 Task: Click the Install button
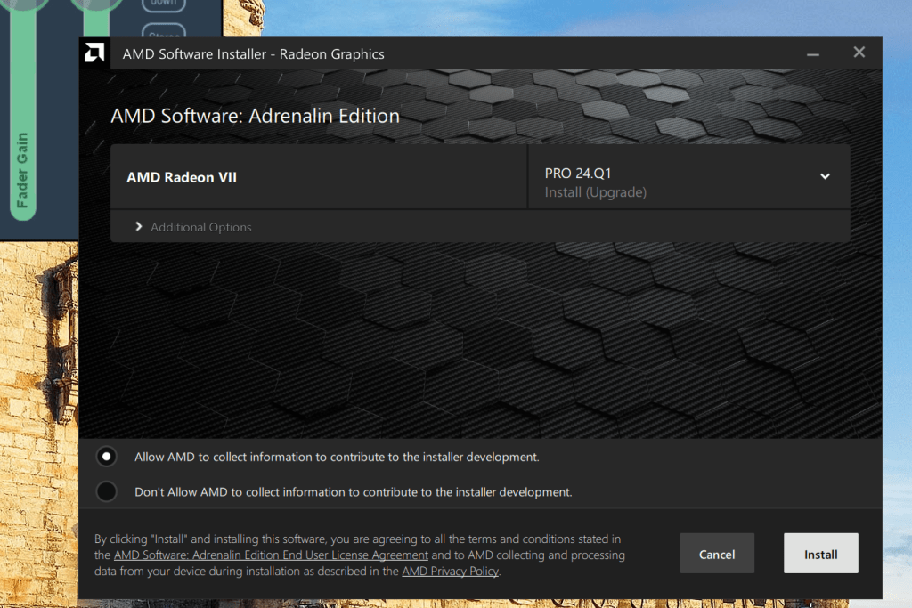(x=820, y=554)
